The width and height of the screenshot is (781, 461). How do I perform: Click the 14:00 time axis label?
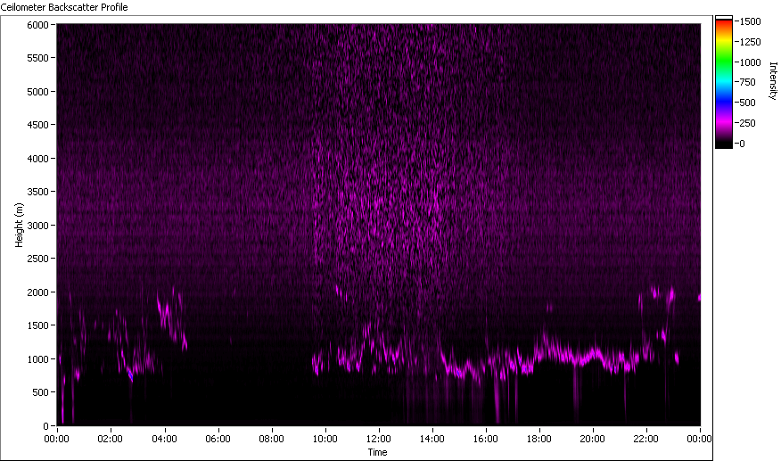pos(432,439)
